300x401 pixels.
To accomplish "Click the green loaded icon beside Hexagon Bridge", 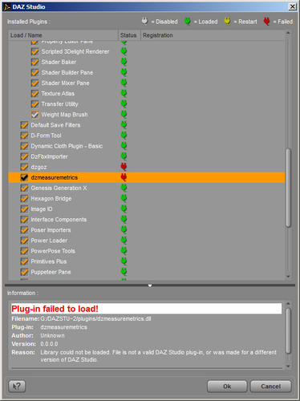I will [x=124, y=198].
